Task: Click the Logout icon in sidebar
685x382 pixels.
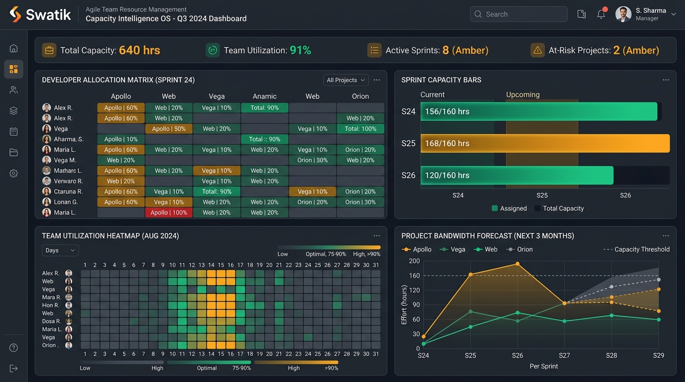Action: pyautogui.click(x=13, y=369)
